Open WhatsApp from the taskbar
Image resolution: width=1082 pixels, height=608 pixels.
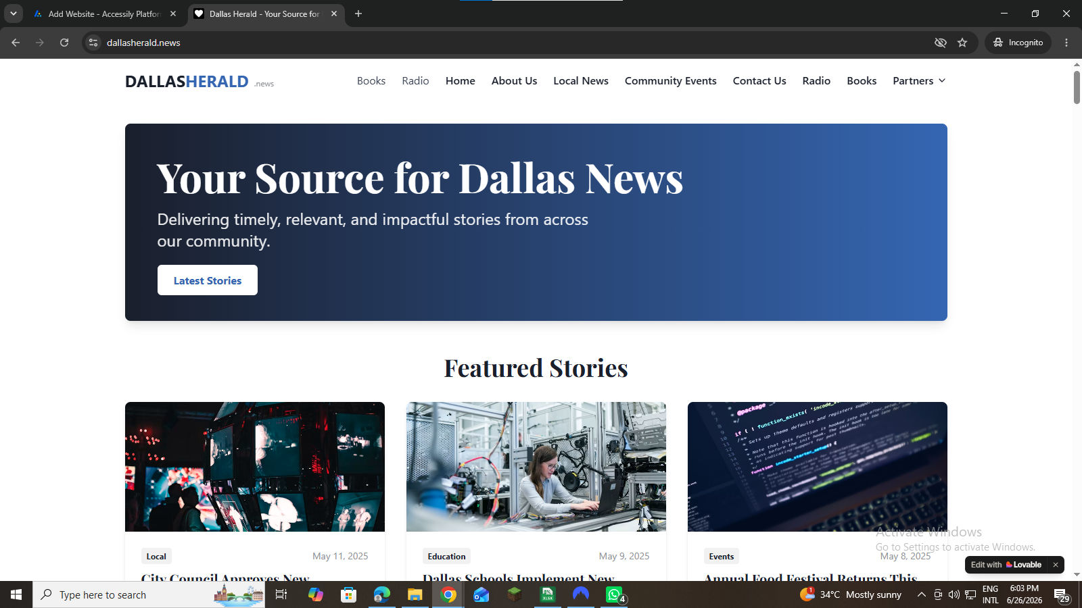pyautogui.click(x=614, y=594)
